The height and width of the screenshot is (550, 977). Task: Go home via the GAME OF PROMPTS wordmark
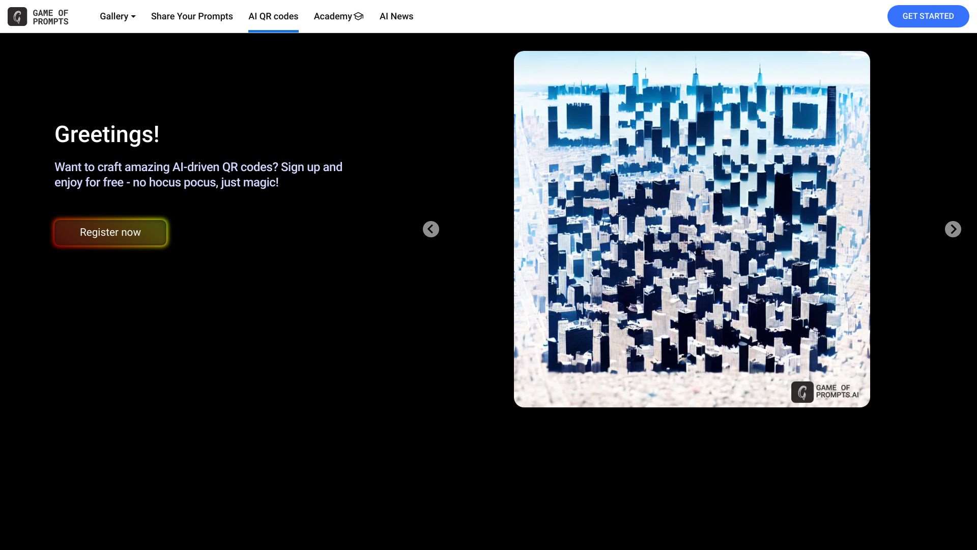pos(51,16)
